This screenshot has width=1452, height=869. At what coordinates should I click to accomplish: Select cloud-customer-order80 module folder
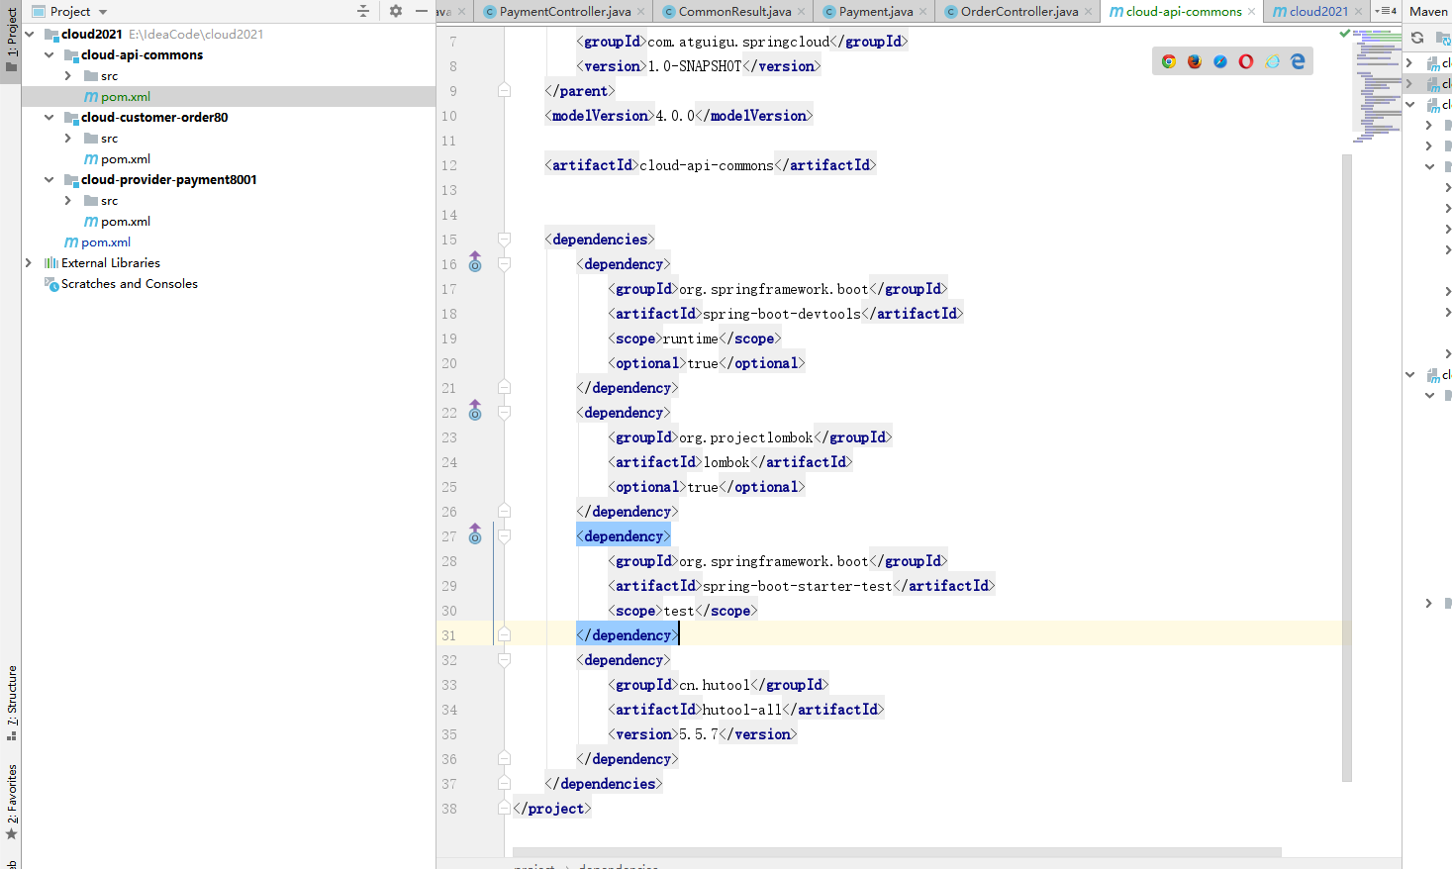[x=154, y=117]
